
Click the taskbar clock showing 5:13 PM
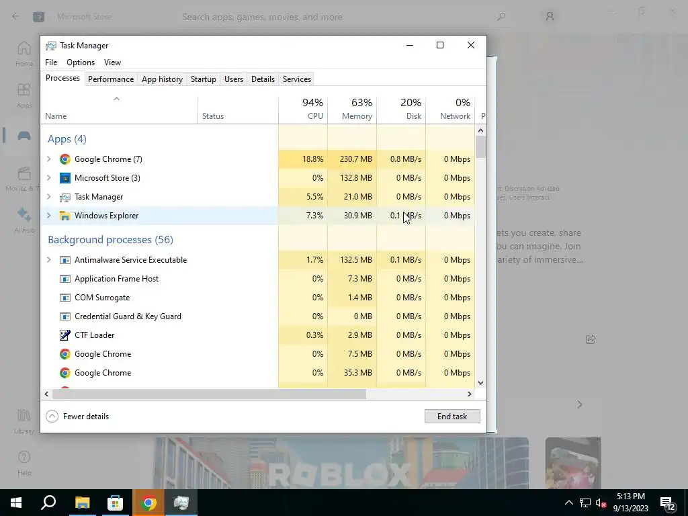click(630, 503)
